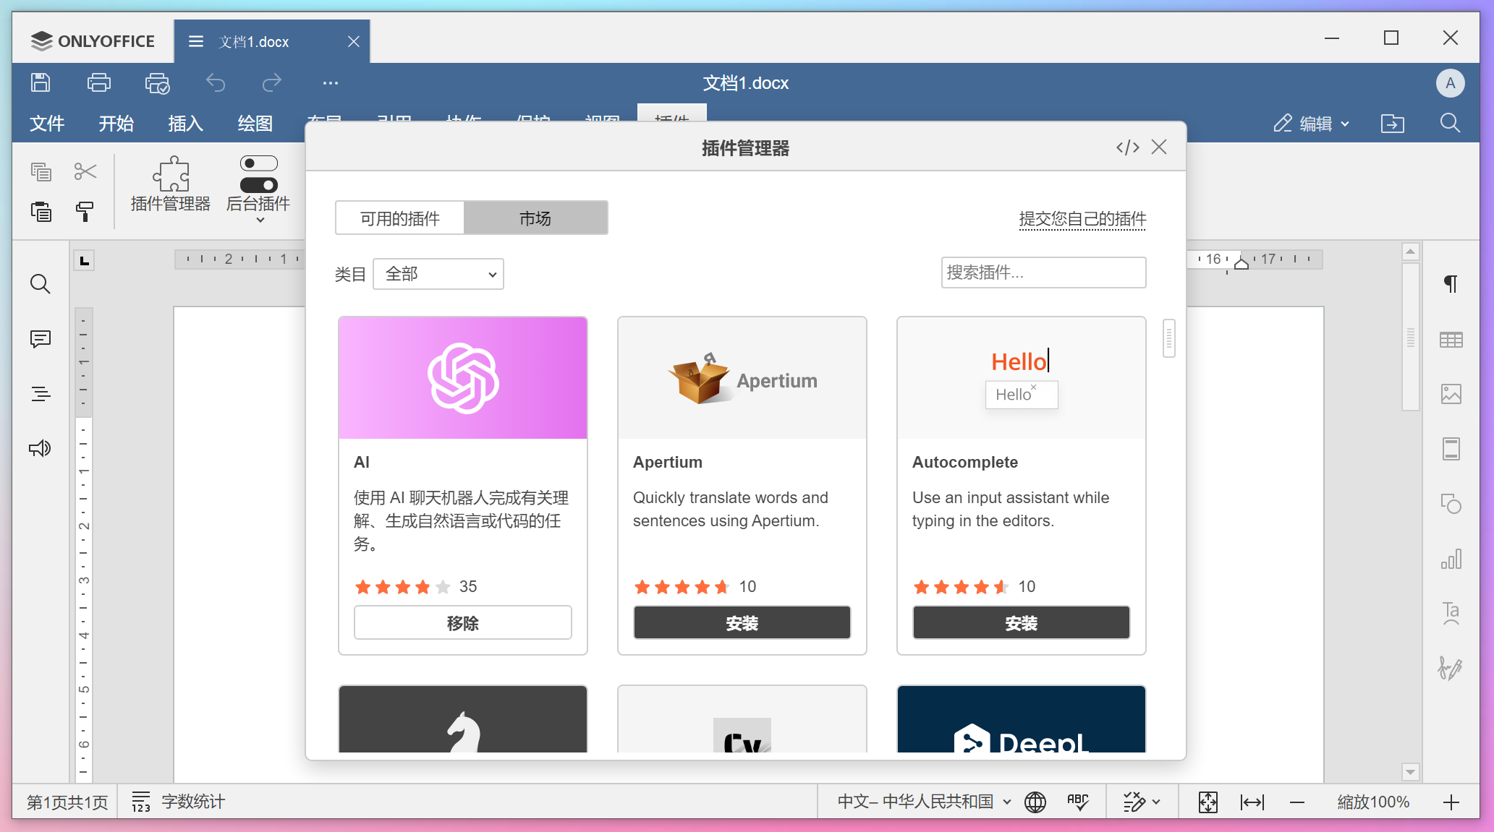Expand the 类目 category dropdown showing 全部
This screenshot has height=832, width=1494.
pyautogui.click(x=438, y=274)
